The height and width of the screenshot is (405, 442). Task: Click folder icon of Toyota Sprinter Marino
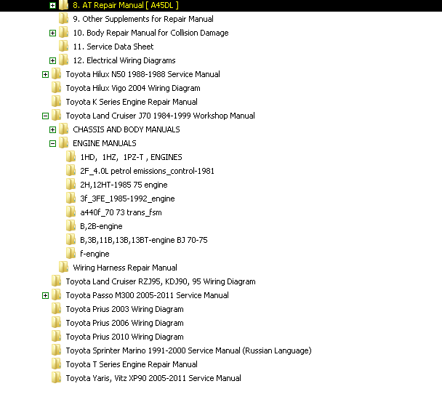(x=57, y=350)
